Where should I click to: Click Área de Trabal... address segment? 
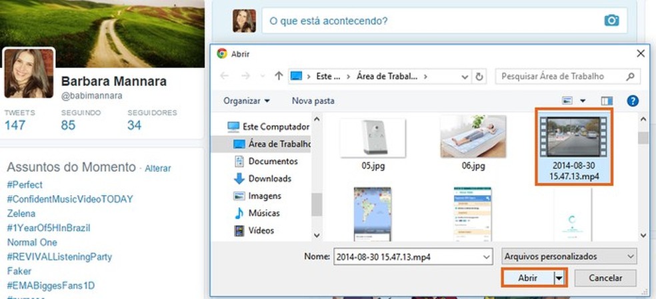coord(387,77)
